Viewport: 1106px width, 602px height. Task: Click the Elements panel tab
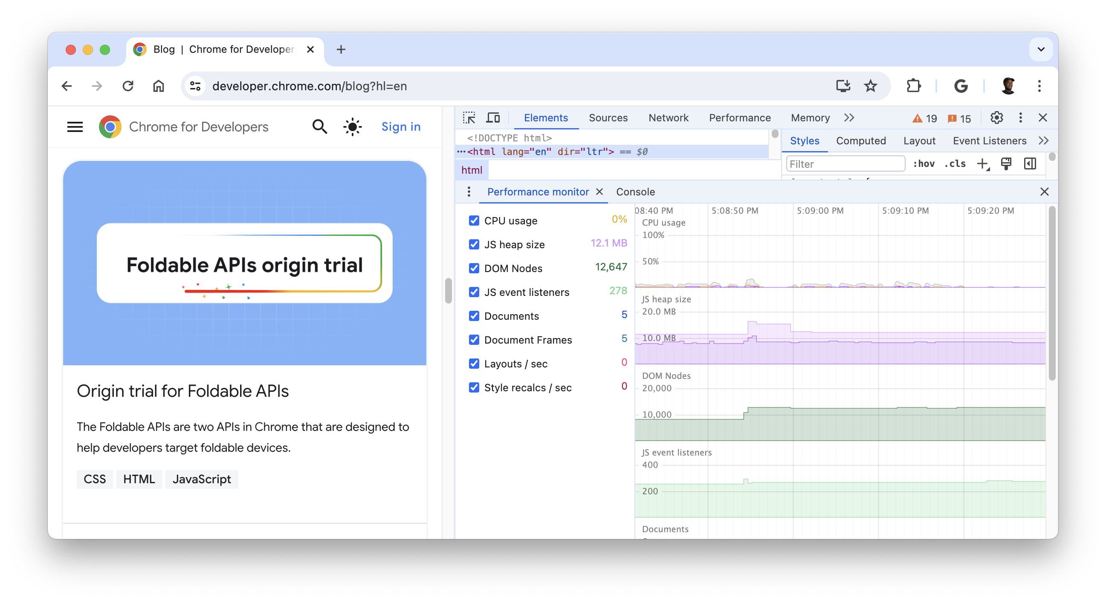coord(546,117)
